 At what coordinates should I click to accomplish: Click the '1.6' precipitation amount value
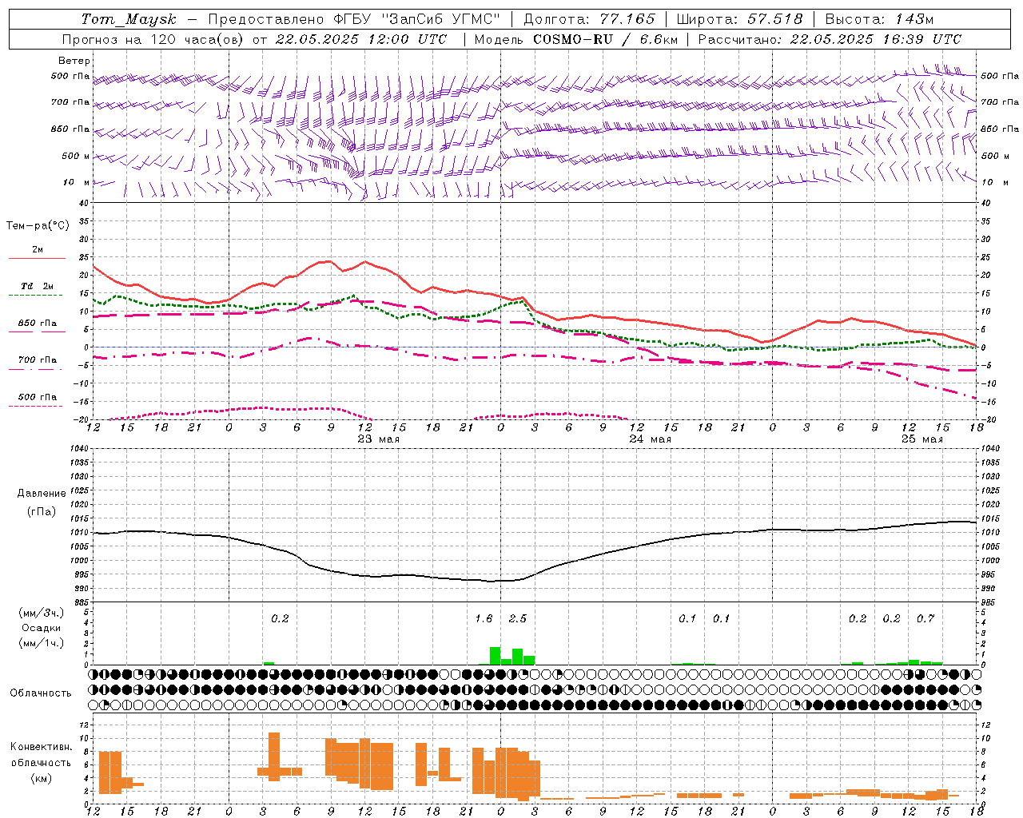[484, 618]
